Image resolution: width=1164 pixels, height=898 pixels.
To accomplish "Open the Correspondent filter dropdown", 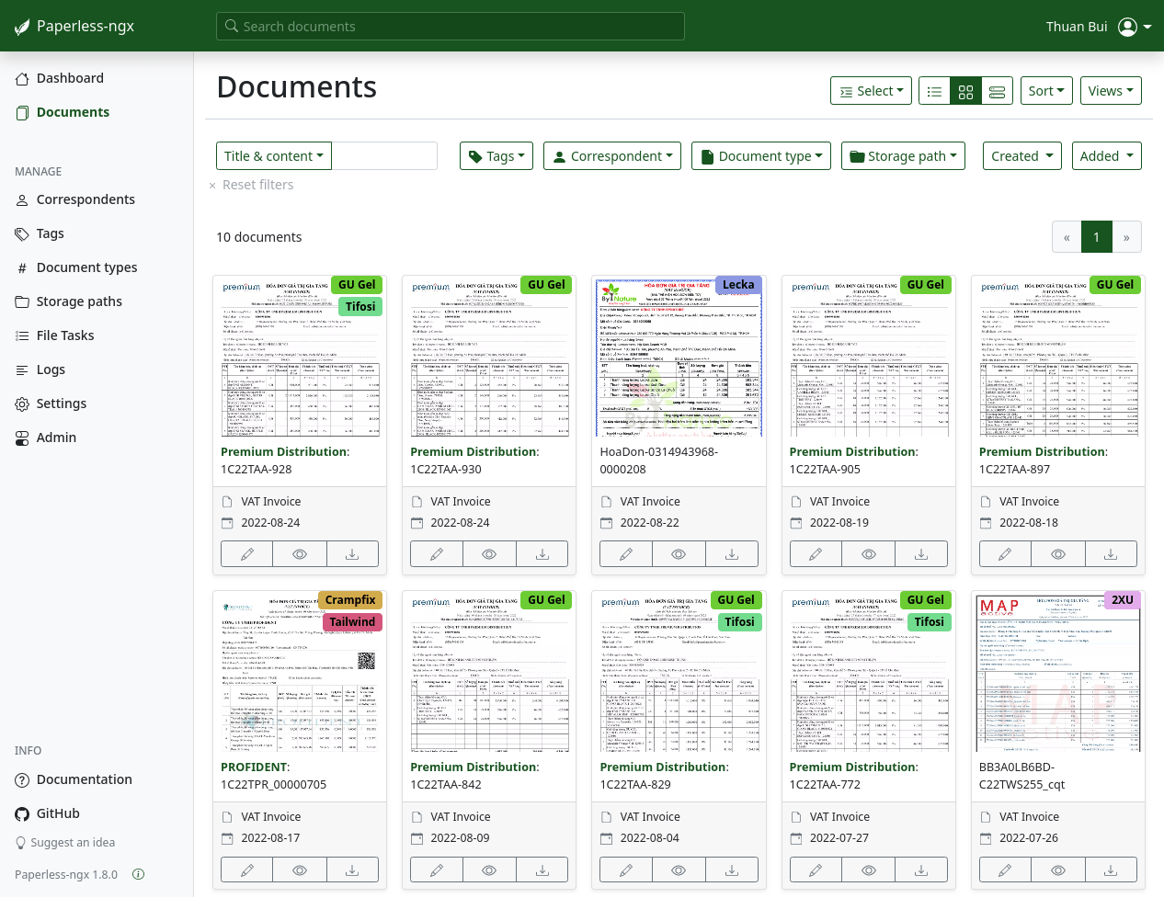I will [x=612, y=156].
